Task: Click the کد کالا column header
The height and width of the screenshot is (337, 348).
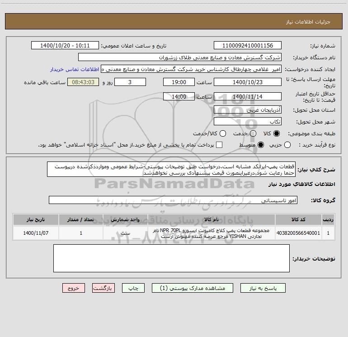Action: click(298, 219)
